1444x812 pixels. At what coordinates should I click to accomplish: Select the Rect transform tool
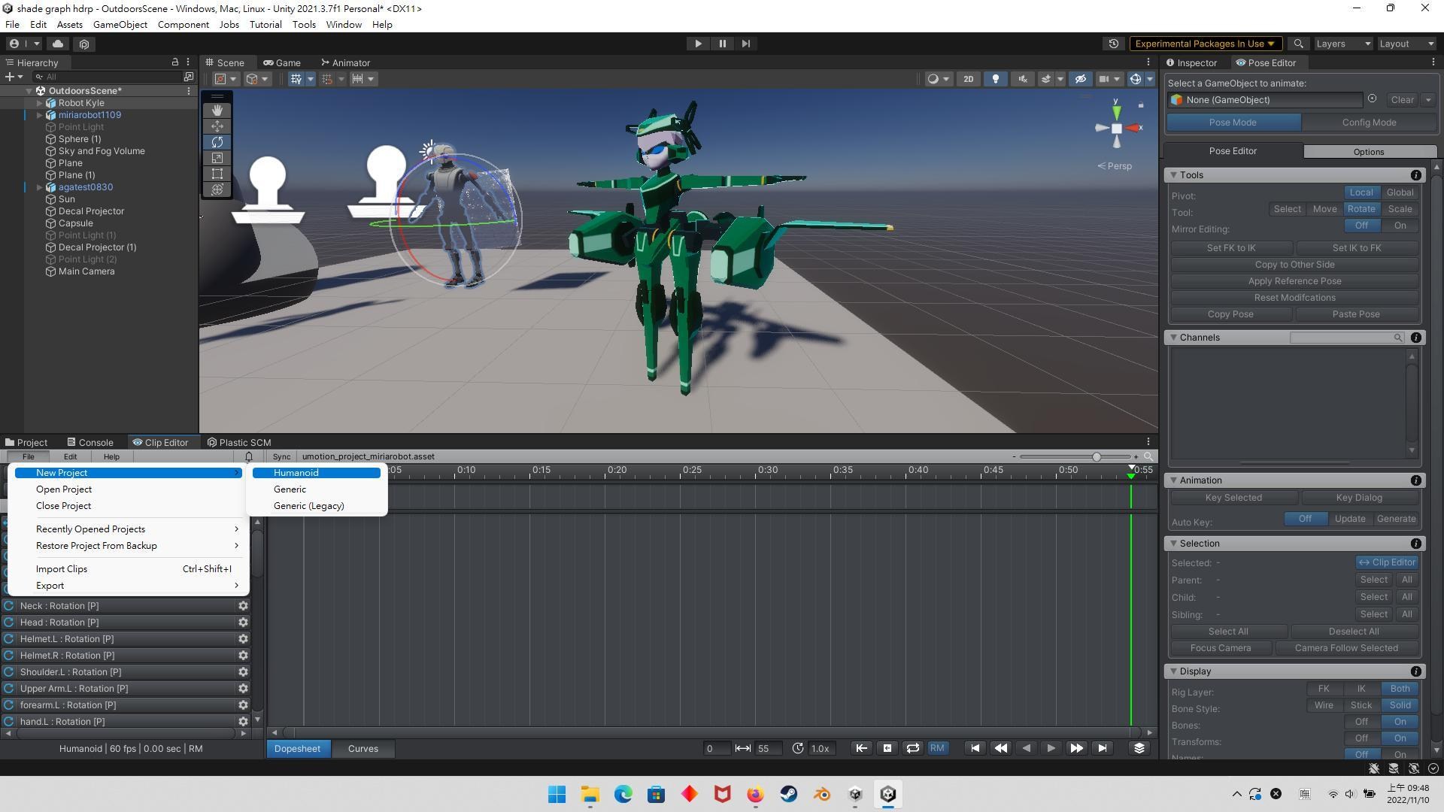(x=217, y=174)
